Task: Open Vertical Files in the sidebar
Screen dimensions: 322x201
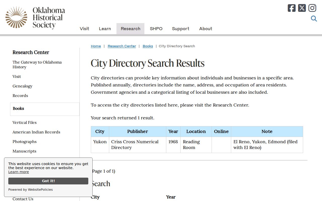Action: (x=24, y=122)
